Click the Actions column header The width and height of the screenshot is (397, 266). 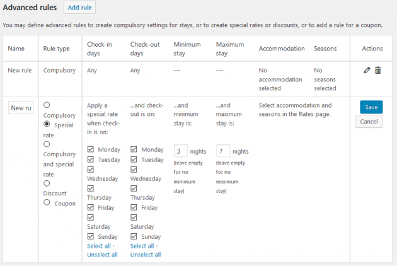pos(372,49)
